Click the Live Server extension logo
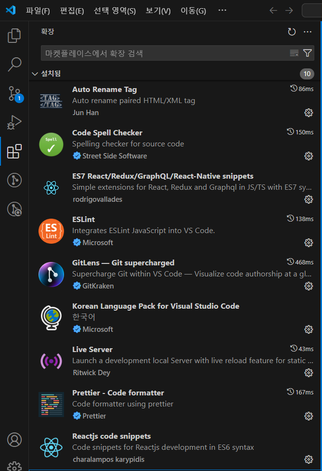This screenshot has width=322, height=471. point(51,361)
